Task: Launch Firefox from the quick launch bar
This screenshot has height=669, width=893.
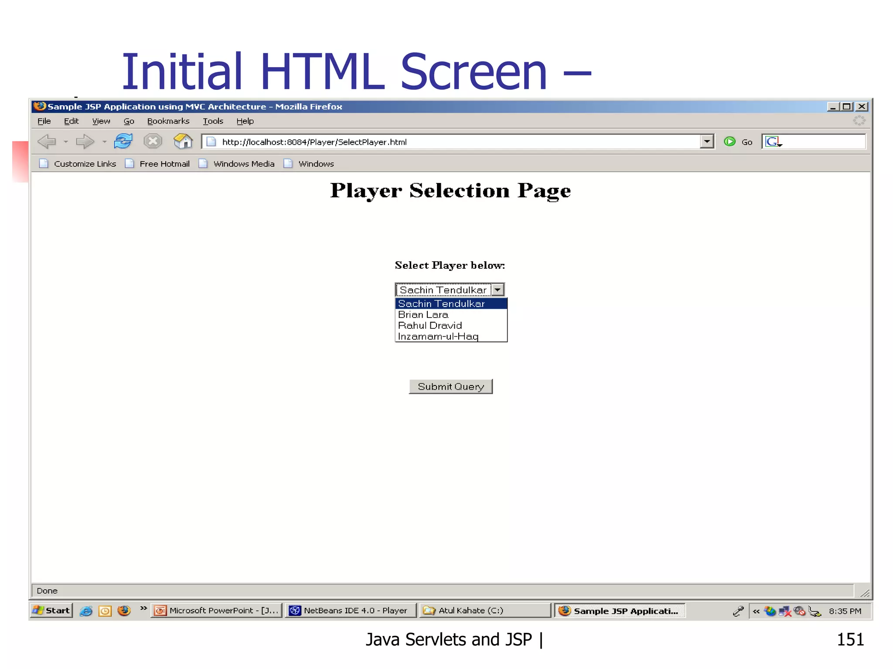Action: 124,611
